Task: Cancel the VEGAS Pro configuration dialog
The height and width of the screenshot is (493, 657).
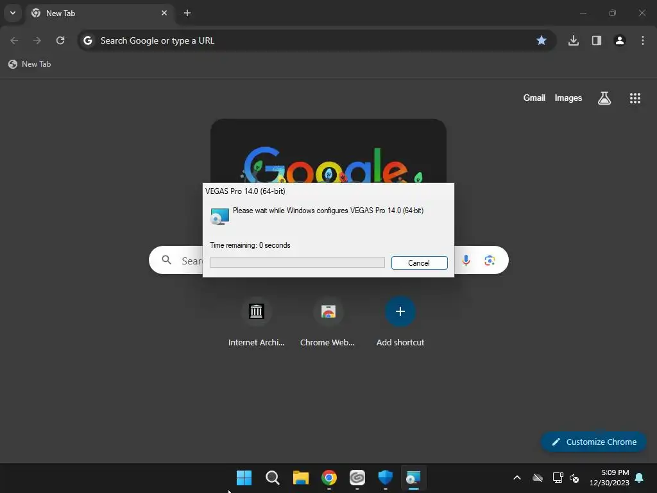Action: pos(419,263)
